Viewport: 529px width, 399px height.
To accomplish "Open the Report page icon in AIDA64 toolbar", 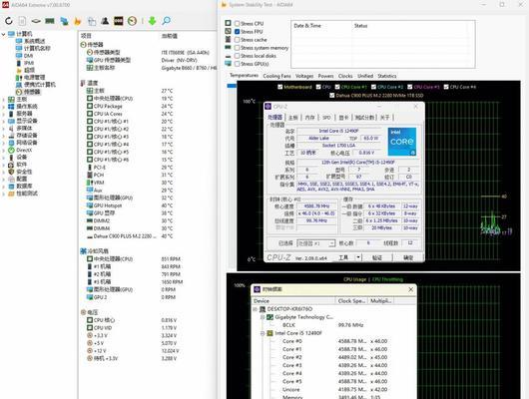I will [22, 21].
